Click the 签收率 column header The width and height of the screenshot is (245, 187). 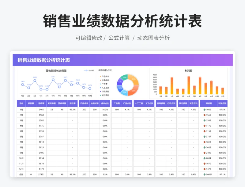(x=73, y=103)
